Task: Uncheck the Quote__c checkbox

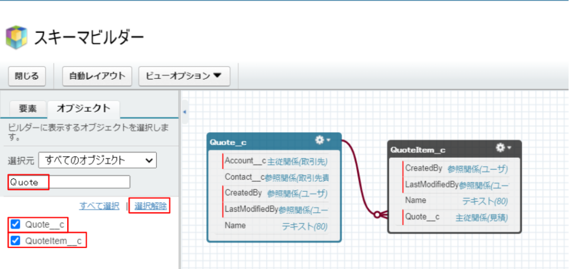Action: (15, 225)
